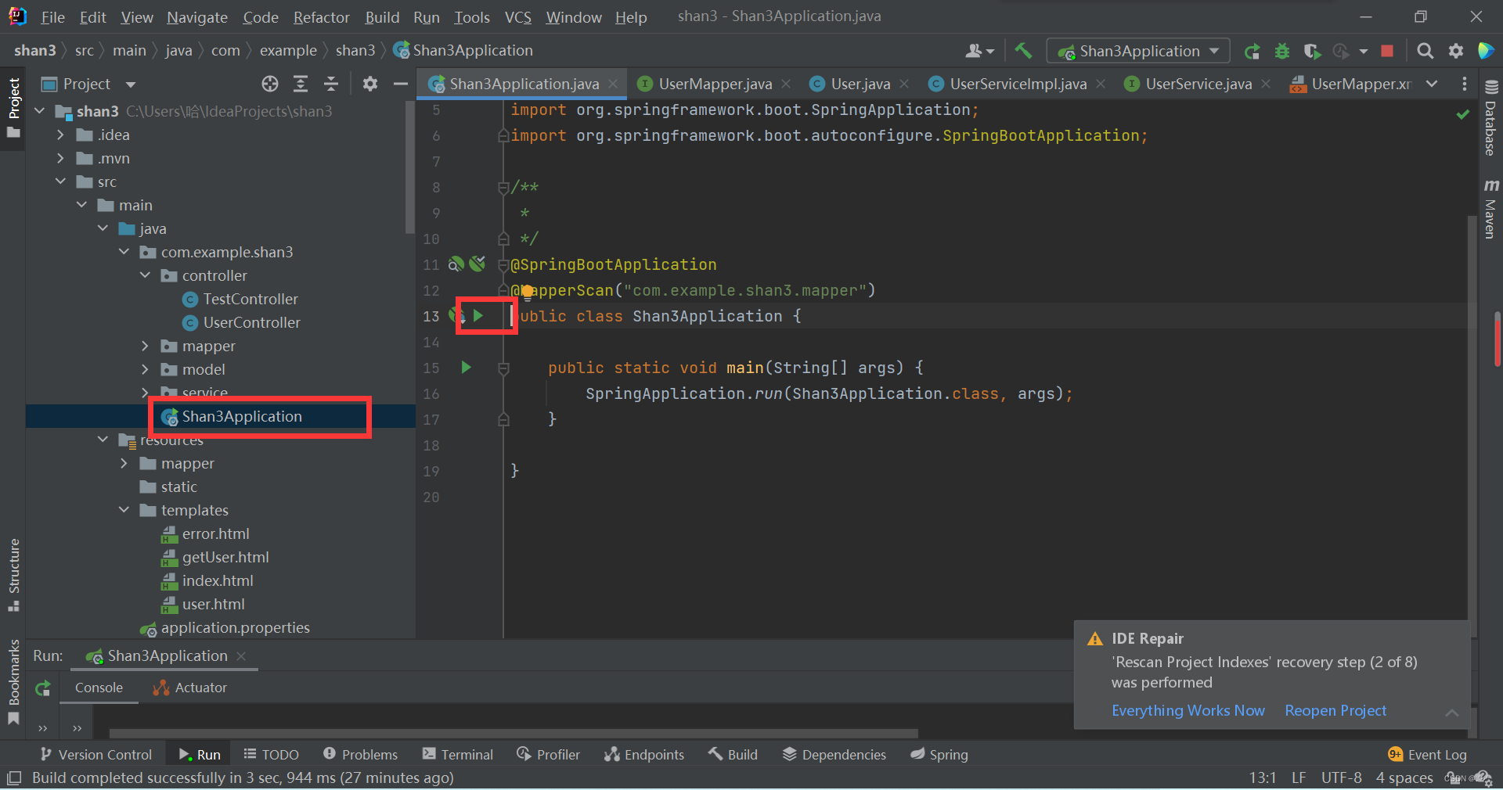The width and height of the screenshot is (1503, 790).
Task: Close the Shan3Application.java tab
Action: 613,84
